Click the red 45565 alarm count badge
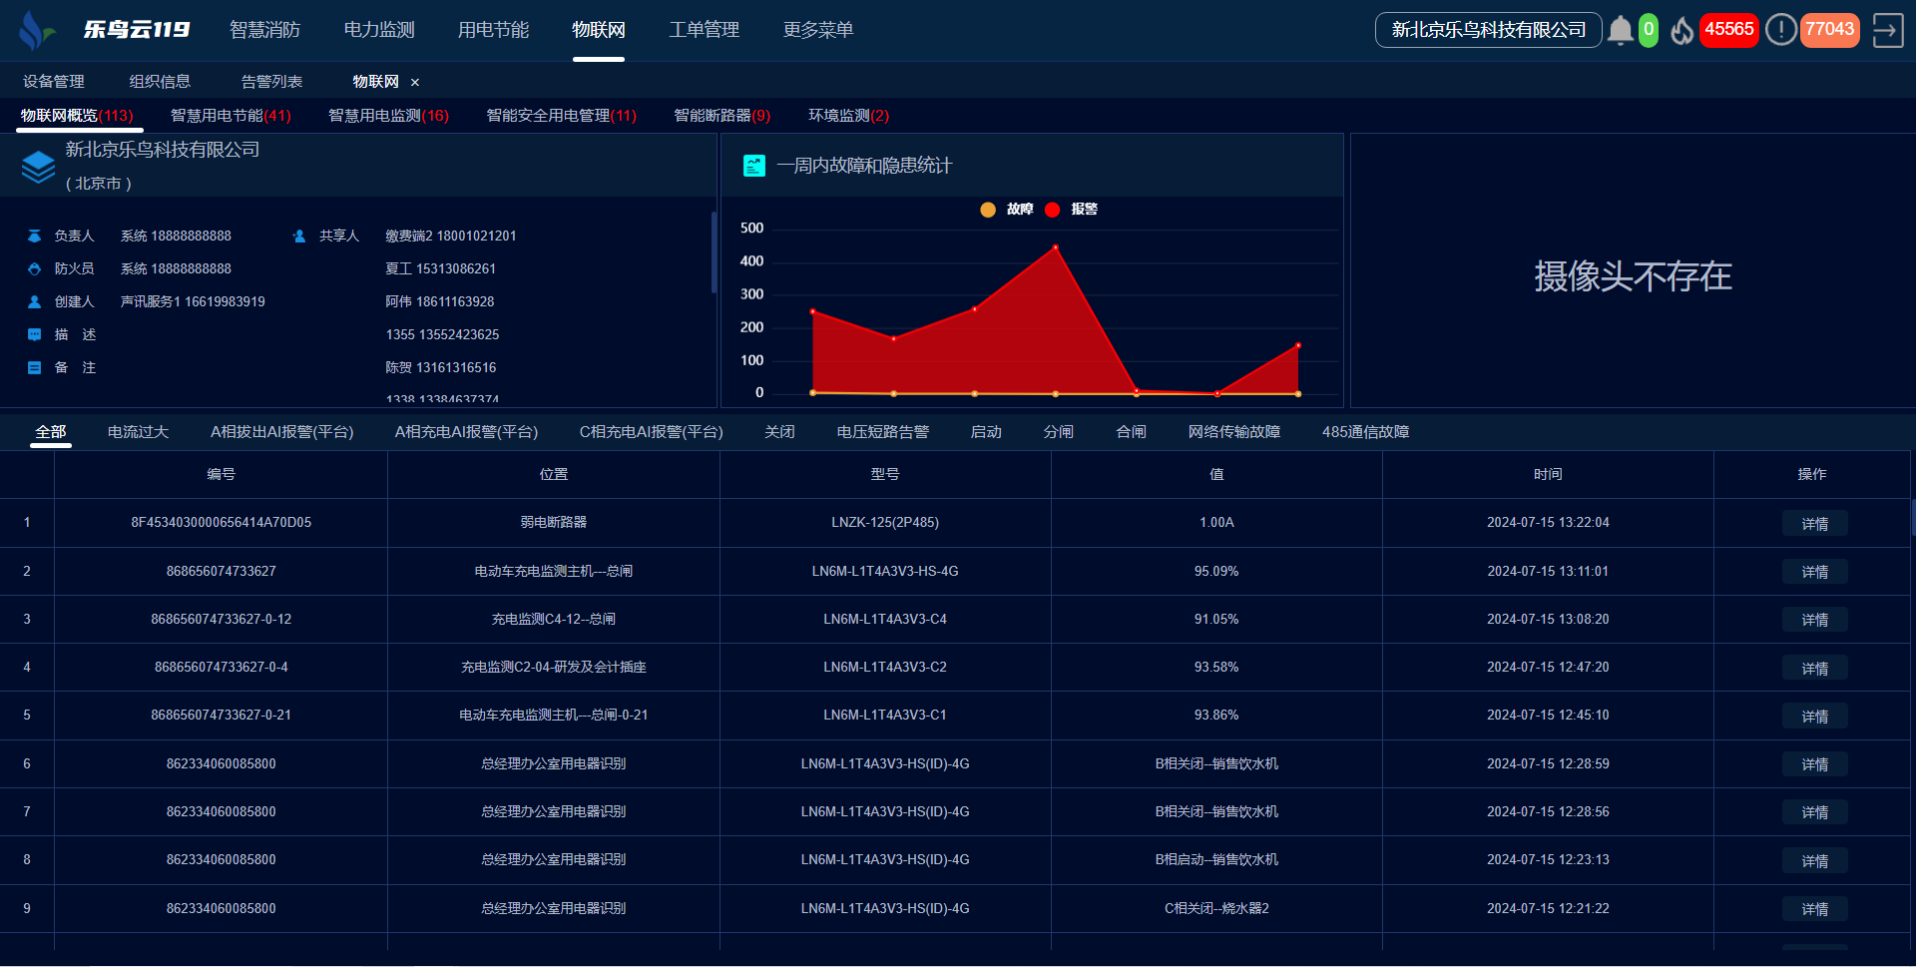The height and width of the screenshot is (967, 1916). tap(1728, 30)
